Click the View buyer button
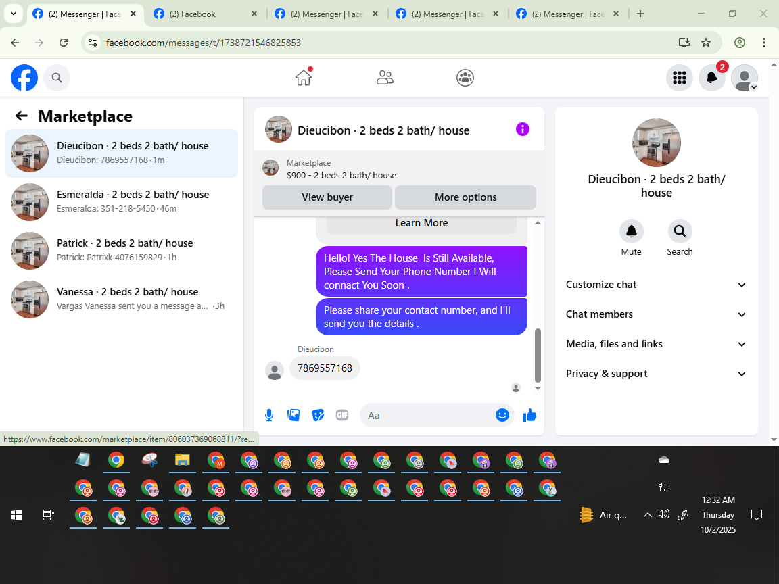The image size is (779, 584). (327, 197)
